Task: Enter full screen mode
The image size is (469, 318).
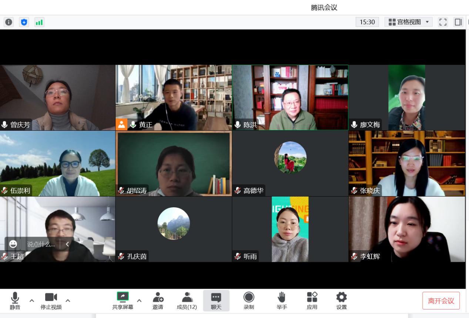Action: tap(443, 22)
